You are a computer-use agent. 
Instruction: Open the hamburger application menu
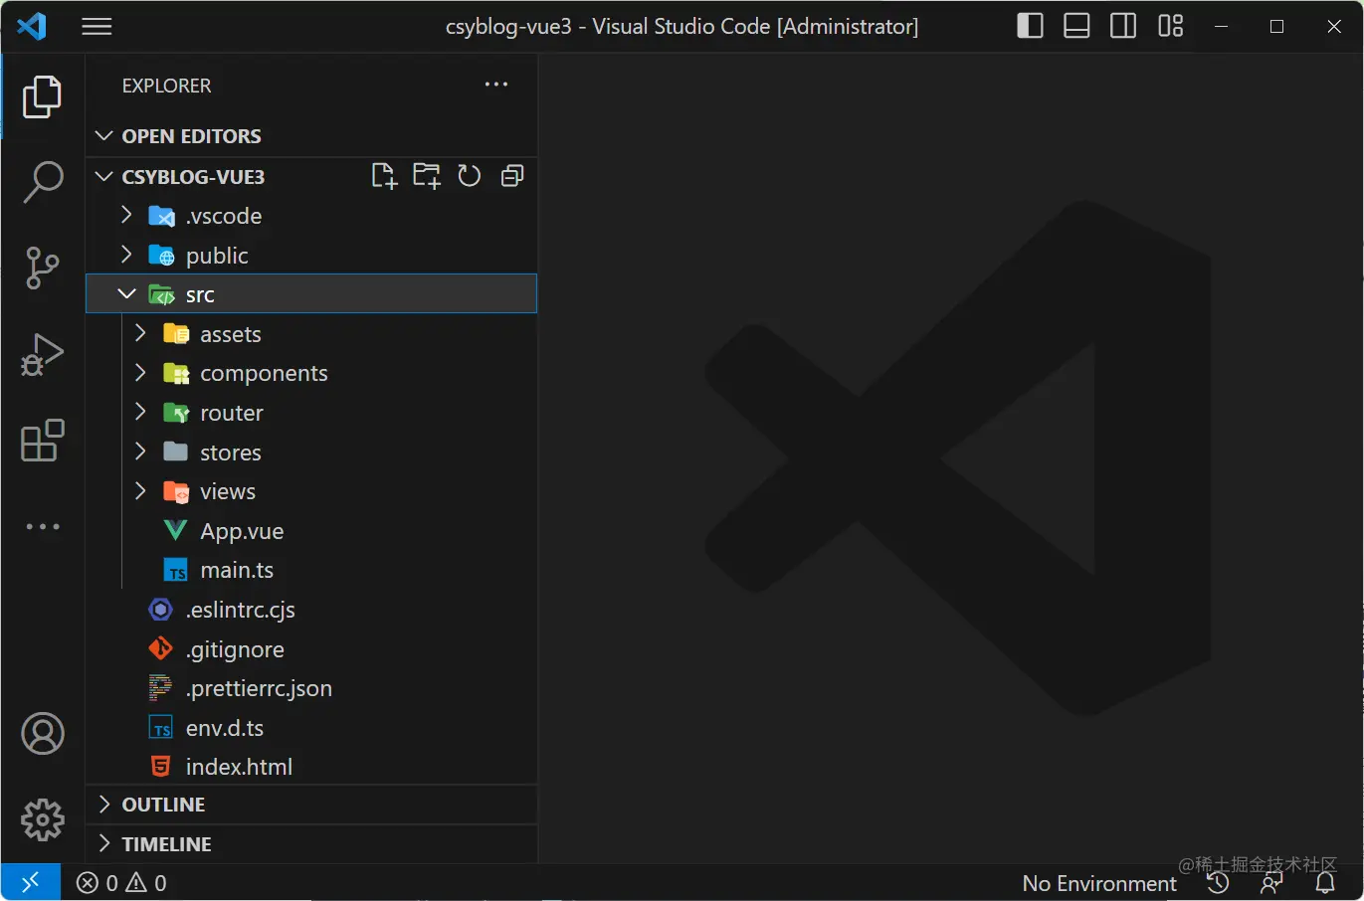97,26
